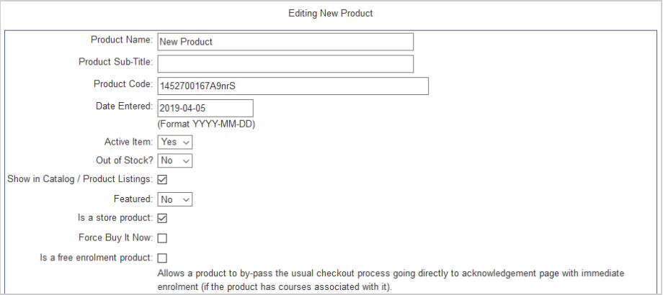Click the Product Code label text
This screenshot has width=663, height=295.
123,84
